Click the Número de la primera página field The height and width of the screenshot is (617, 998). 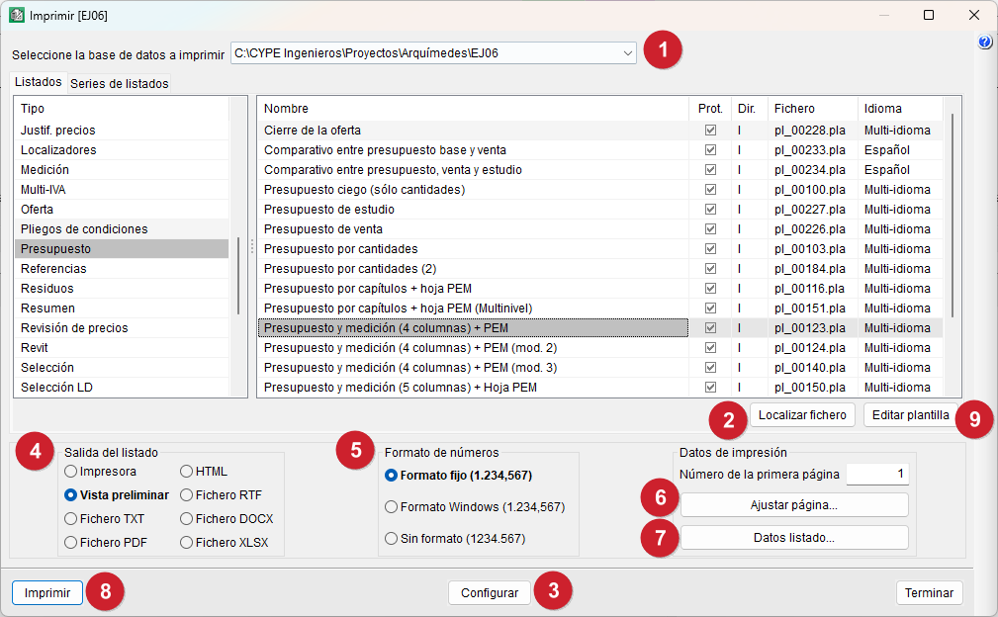pos(877,474)
